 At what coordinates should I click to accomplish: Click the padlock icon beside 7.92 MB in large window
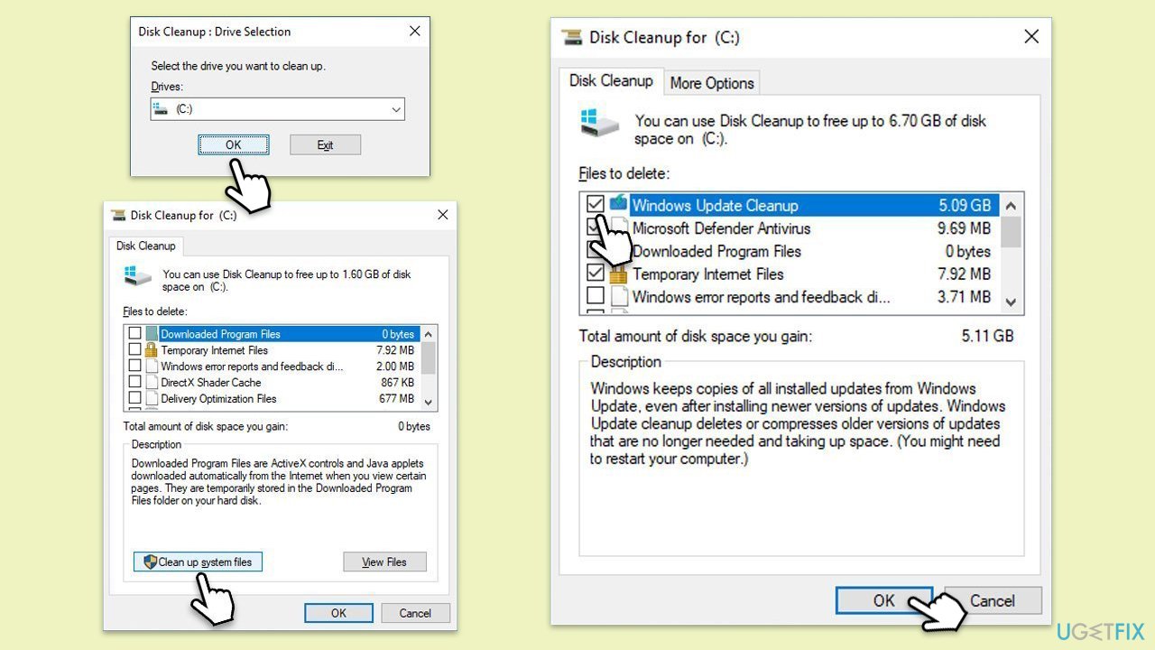pyautogui.click(x=618, y=274)
